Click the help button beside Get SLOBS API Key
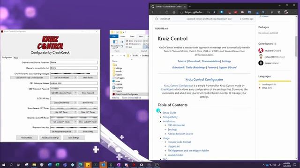300x168 pixels. (76, 103)
